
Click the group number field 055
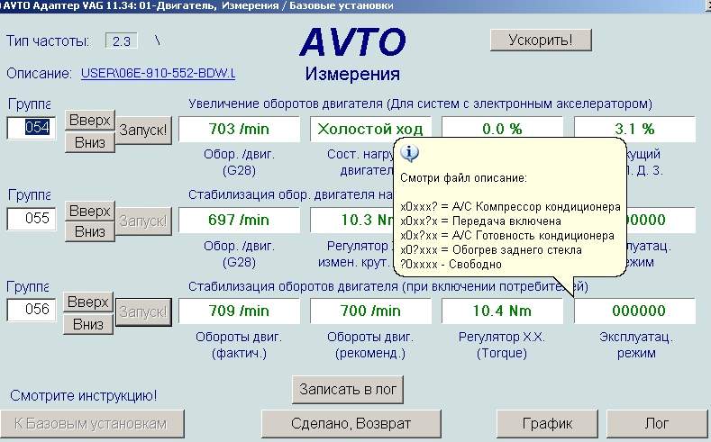click(32, 219)
